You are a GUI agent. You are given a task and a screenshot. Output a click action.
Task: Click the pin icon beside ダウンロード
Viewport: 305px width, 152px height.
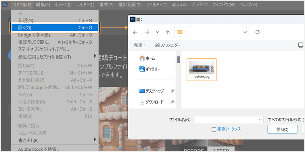pyautogui.click(x=172, y=102)
